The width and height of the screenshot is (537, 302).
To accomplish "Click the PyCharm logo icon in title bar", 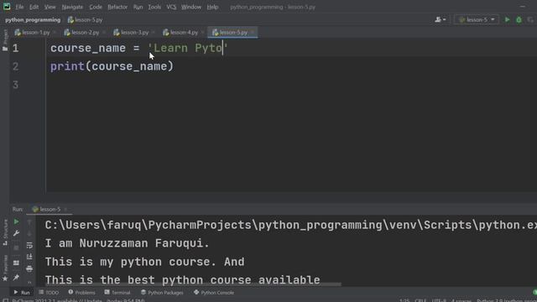I will [7, 7].
